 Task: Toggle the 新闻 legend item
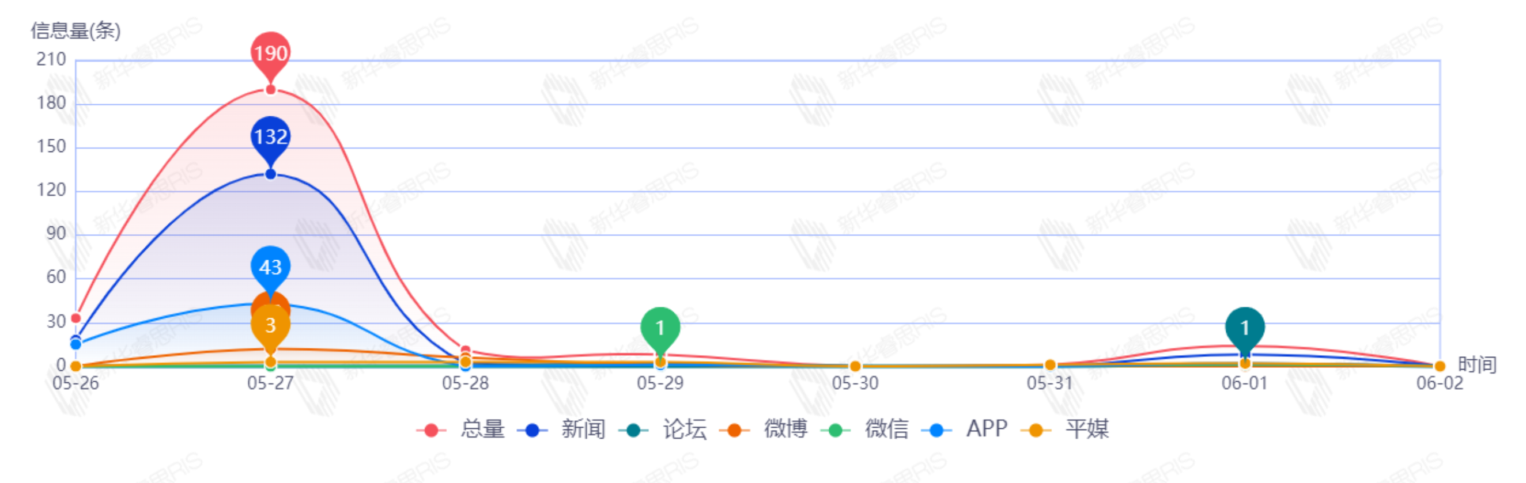(x=561, y=429)
